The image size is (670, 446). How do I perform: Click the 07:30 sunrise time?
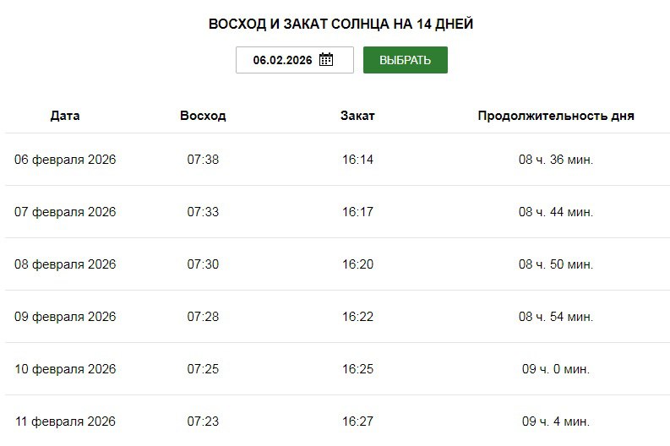point(203,264)
